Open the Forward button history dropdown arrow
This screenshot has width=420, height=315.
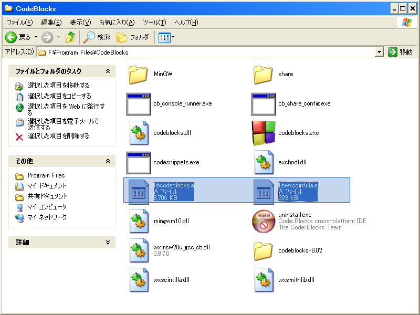tap(58, 37)
